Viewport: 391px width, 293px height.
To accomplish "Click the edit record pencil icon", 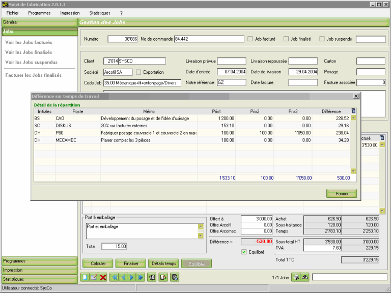I will (94, 277).
